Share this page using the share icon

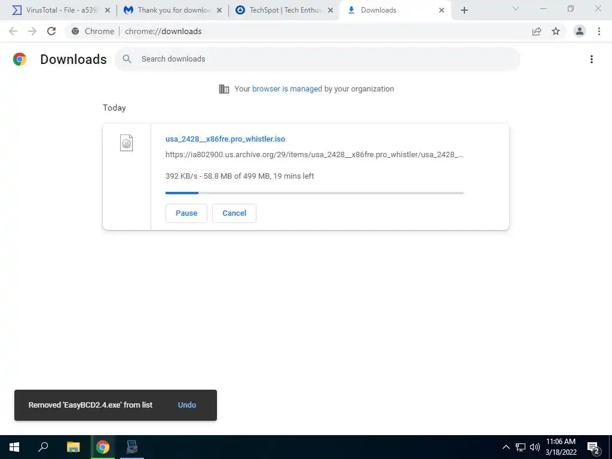point(537,31)
